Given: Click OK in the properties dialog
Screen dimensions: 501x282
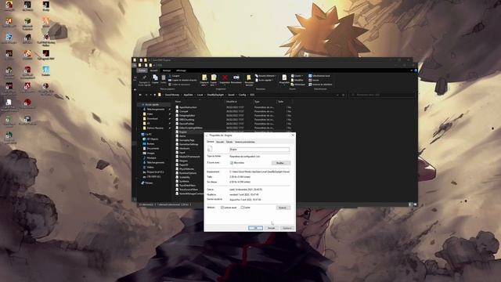Looking at the screenshot, I should click(256, 228).
